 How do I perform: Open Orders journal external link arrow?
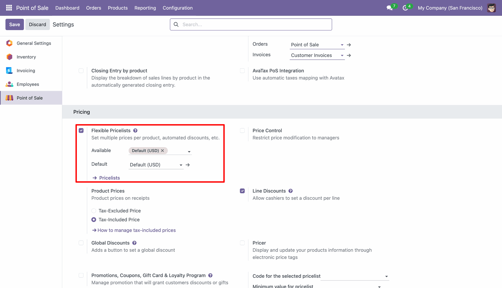click(349, 45)
